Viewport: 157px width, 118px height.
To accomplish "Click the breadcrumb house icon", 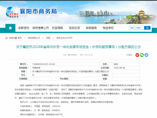I will (x=7, y=38).
